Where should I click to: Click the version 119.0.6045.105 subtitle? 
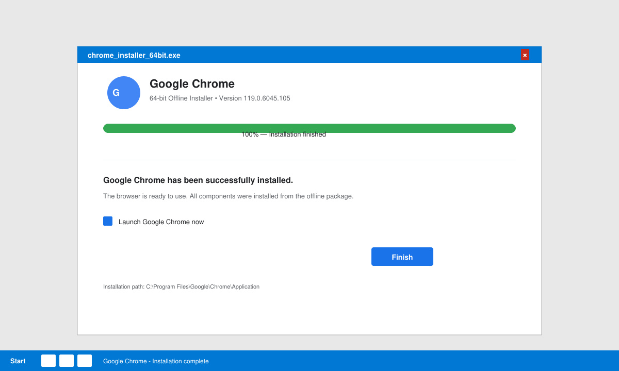pyautogui.click(x=220, y=98)
